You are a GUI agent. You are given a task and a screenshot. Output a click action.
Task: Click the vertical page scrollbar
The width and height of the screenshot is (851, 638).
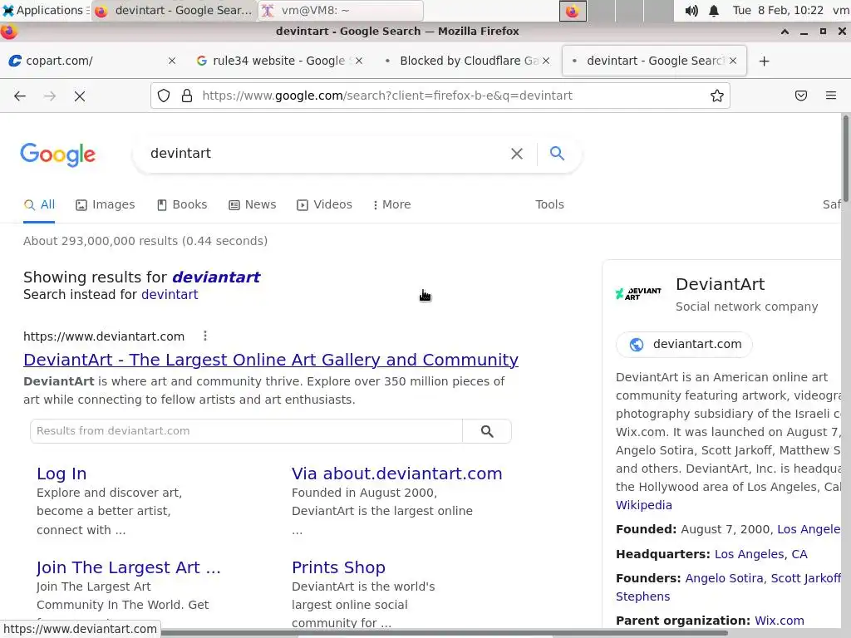846,157
